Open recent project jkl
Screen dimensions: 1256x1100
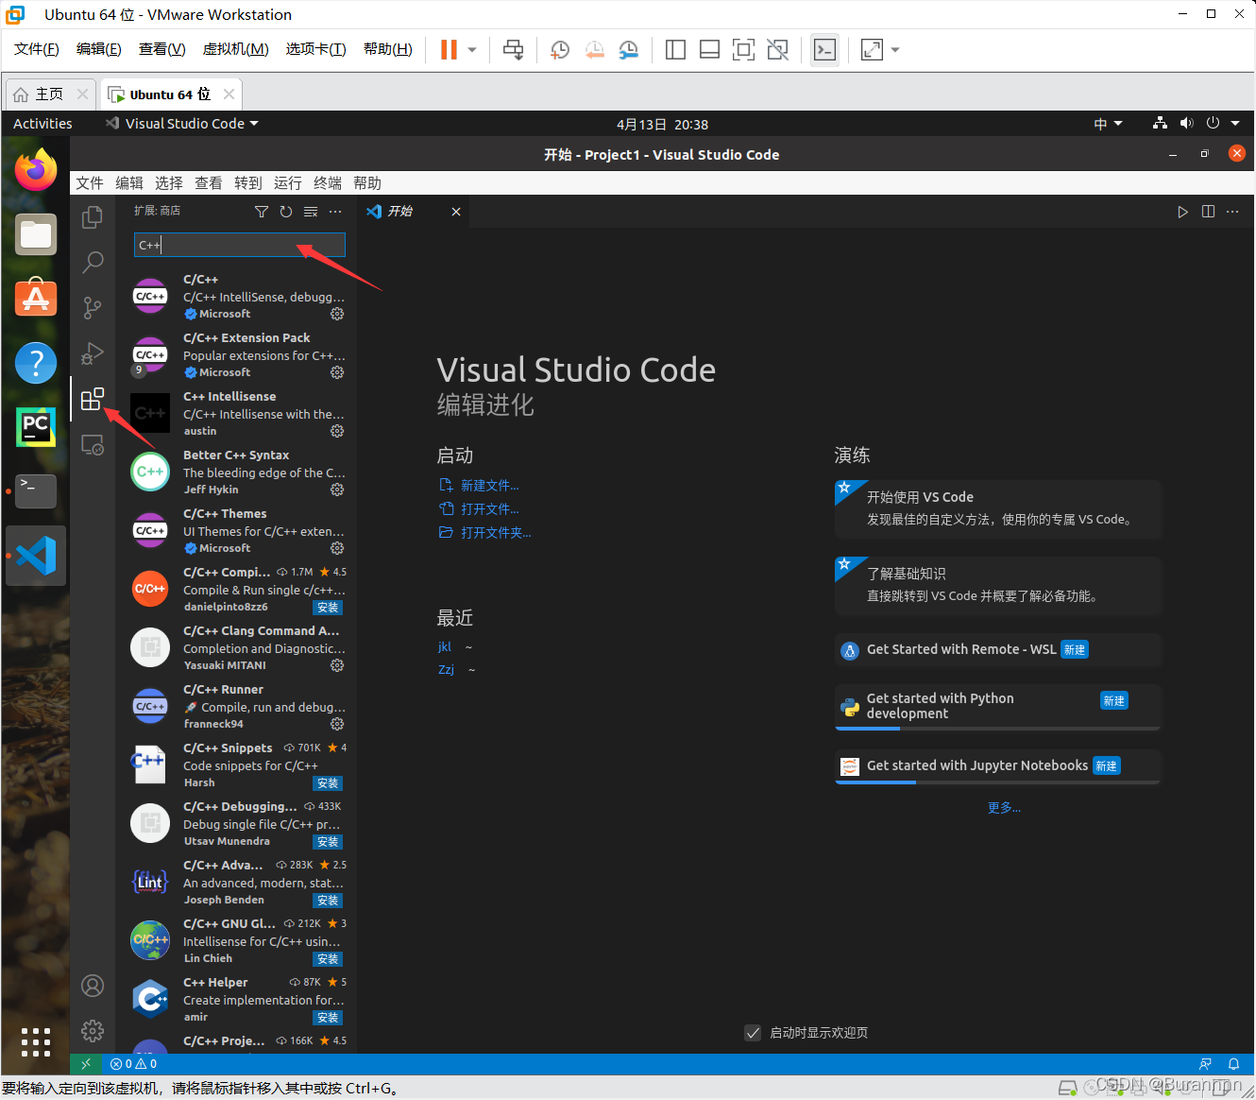[x=445, y=647]
